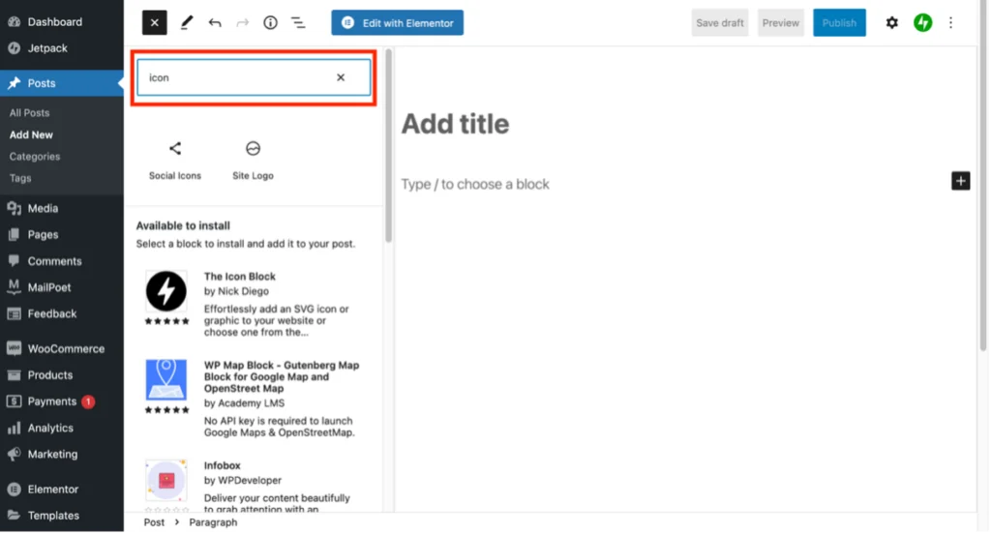Open Feedback menu

coord(62,314)
